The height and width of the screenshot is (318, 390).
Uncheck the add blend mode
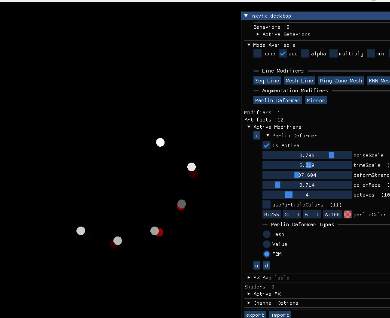pos(283,53)
